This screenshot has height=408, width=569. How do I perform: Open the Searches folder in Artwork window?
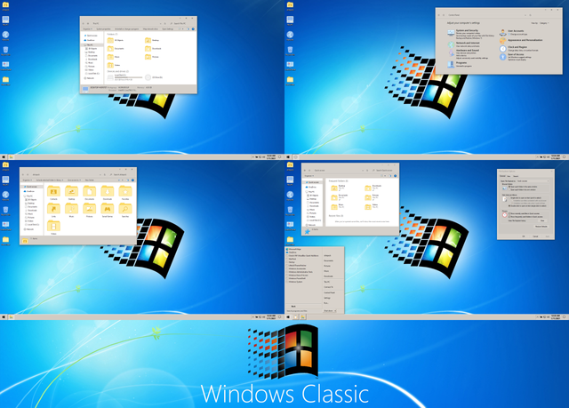[x=125, y=211]
